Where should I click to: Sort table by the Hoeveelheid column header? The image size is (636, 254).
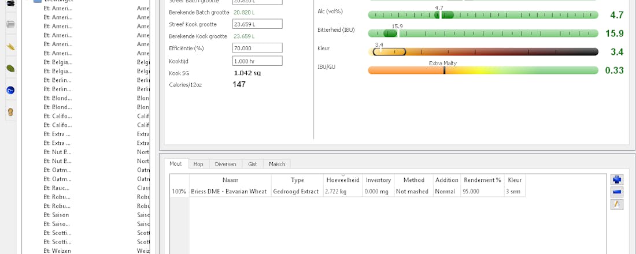(343, 180)
